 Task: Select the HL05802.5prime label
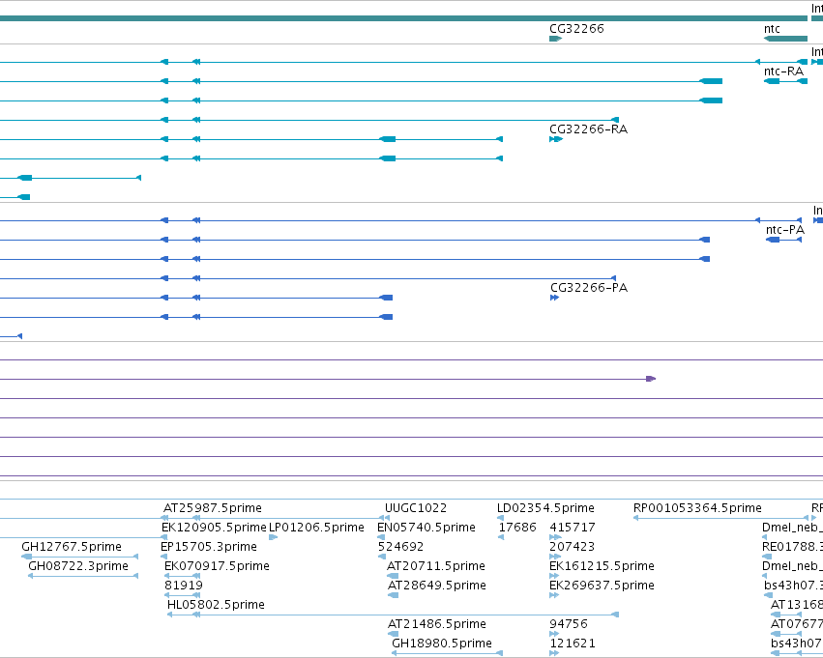pyautogui.click(x=216, y=605)
